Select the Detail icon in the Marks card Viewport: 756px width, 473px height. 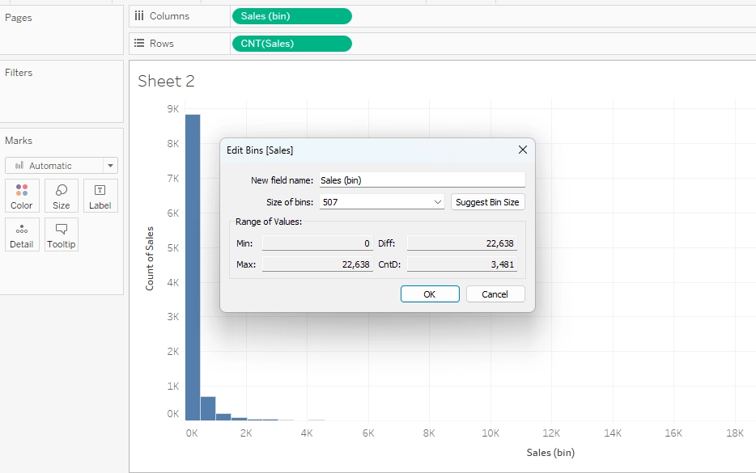(21, 234)
